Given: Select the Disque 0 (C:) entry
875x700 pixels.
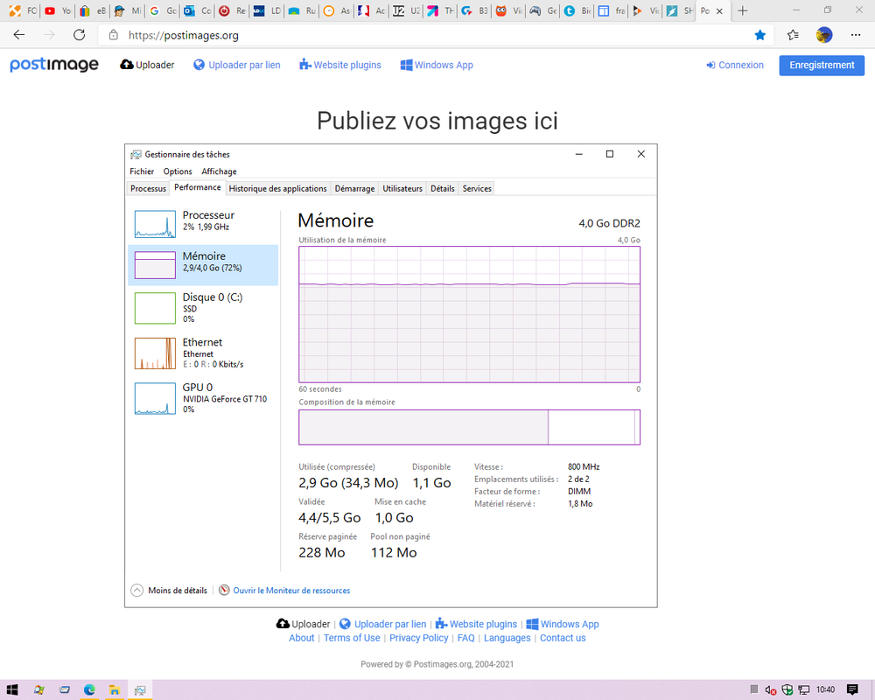Looking at the screenshot, I should (x=203, y=308).
